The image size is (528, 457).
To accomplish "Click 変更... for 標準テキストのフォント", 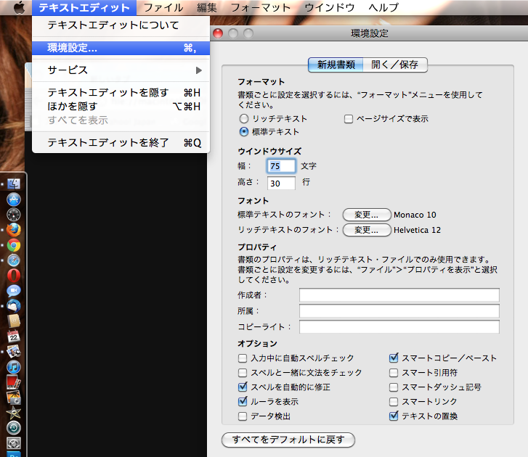I will pyautogui.click(x=366, y=215).
